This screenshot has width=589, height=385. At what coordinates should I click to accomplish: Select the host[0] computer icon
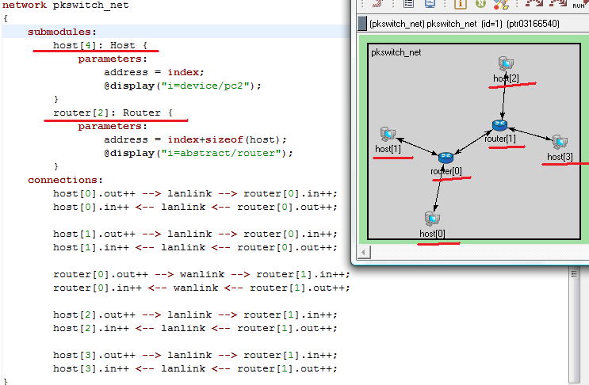pos(432,219)
